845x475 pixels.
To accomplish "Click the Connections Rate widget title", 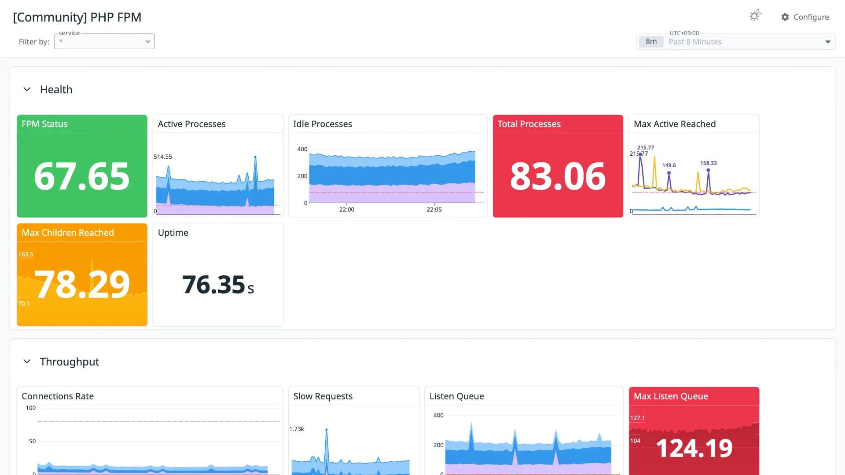I will click(58, 396).
